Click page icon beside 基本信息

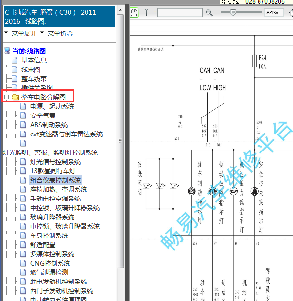pos(15,60)
